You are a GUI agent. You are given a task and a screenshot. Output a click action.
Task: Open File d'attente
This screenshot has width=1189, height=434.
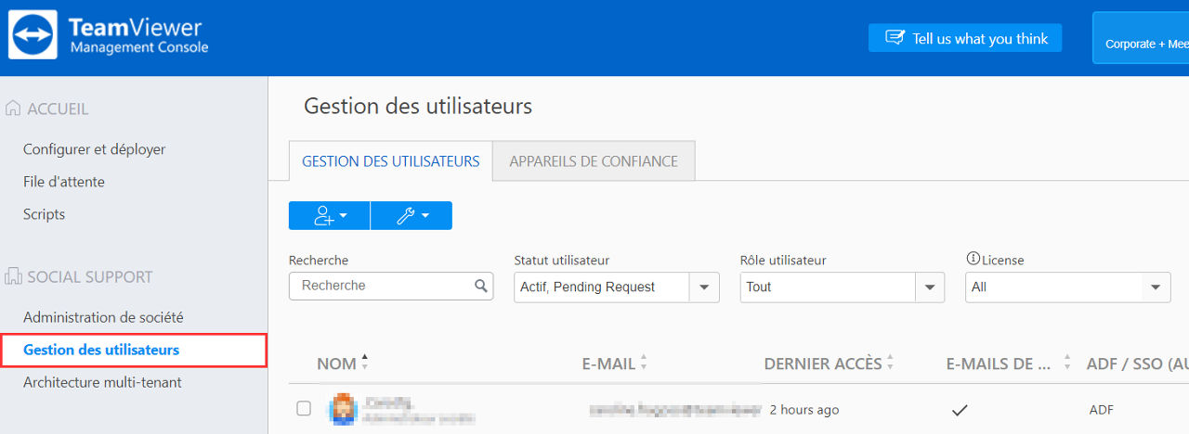64,182
